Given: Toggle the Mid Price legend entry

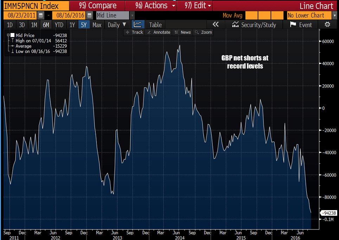Looking at the screenshot, I should point(21,35).
